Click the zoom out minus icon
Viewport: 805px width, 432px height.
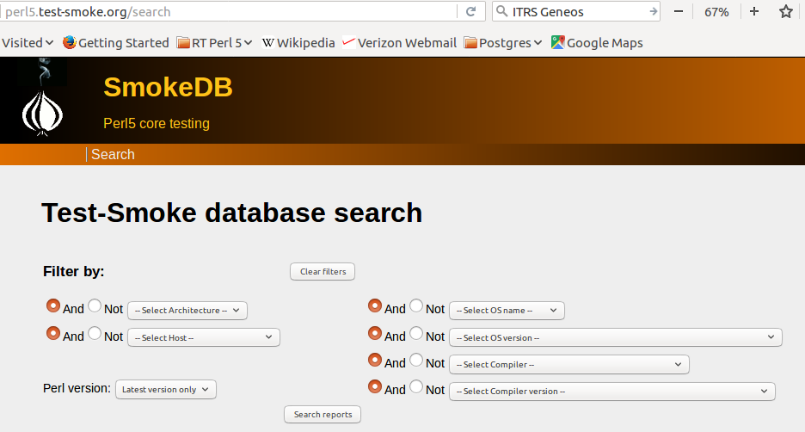(x=679, y=12)
